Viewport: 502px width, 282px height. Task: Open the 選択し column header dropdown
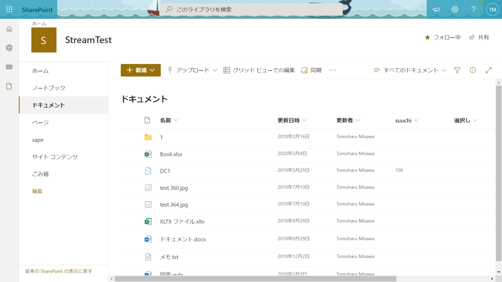pos(466,120)
